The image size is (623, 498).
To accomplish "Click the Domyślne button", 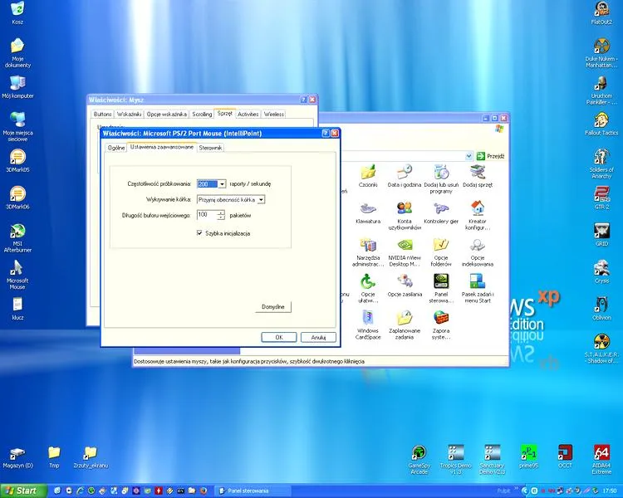I will point(273,306).
